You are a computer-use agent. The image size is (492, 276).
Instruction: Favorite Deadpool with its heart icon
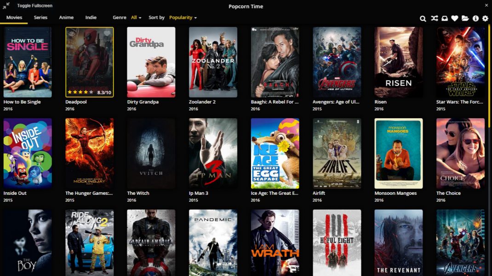107,33
